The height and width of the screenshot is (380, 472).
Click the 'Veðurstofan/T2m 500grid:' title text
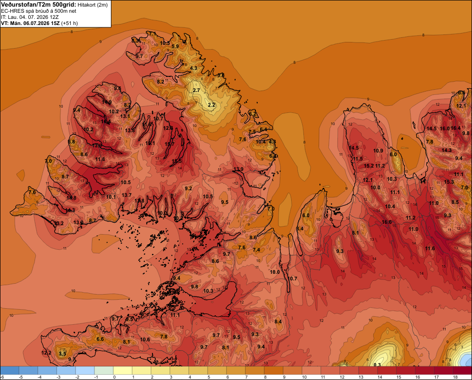point(39,5)
